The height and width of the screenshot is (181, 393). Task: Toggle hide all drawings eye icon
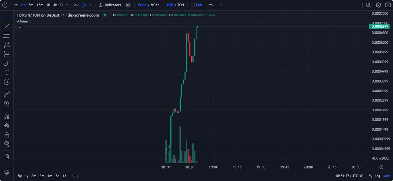7,144
